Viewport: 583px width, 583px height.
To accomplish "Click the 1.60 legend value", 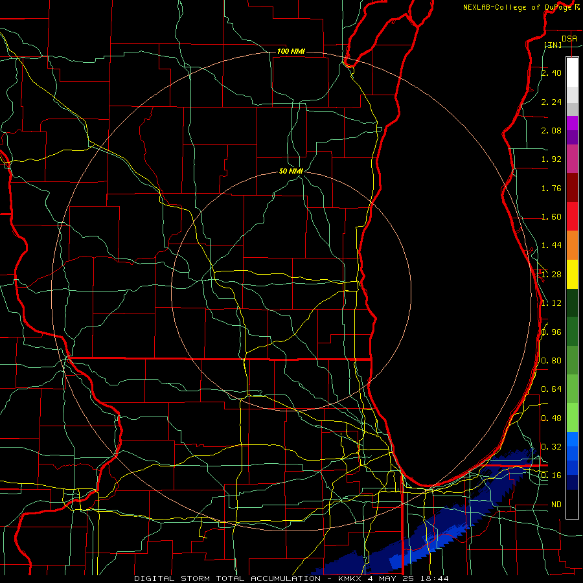I will pos(551,217).
